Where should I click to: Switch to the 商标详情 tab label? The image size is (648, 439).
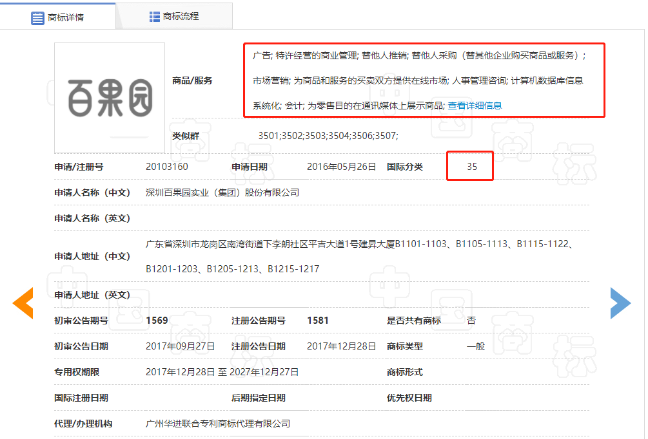click(x=66, y=17)
